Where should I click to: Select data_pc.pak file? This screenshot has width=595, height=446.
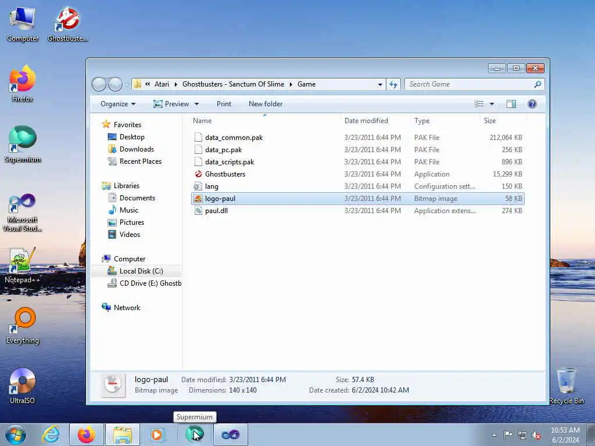[x=358, y=149]
